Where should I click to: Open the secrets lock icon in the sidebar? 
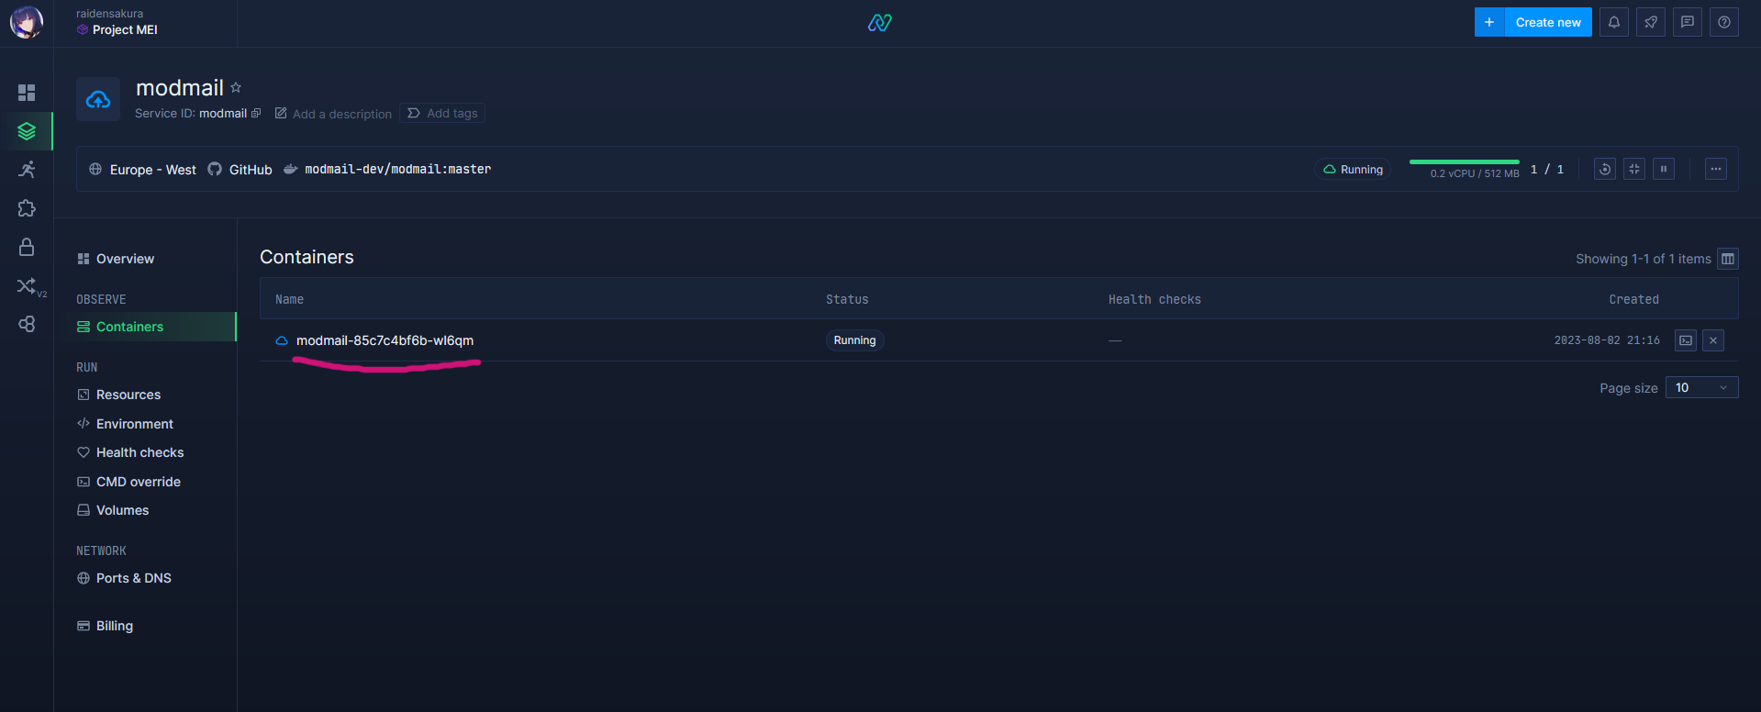click(27, 247)
